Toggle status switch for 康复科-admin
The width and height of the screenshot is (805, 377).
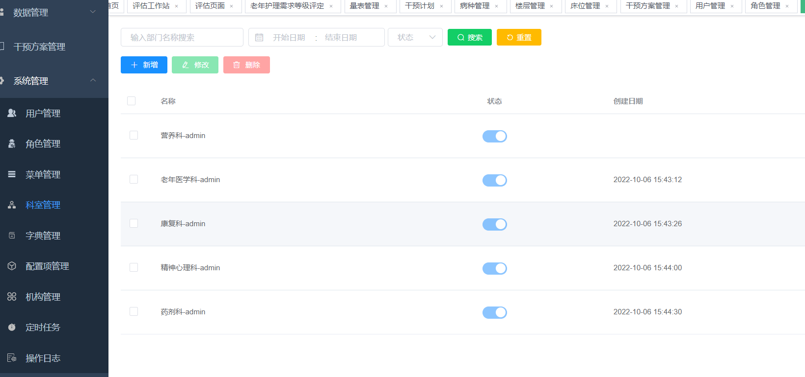click(x=495, y=224)
